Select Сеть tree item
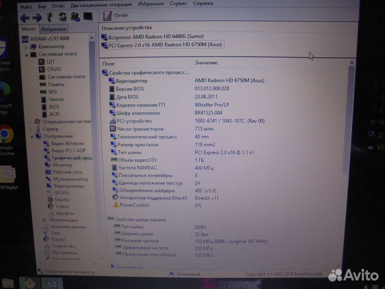Screen dimensions: 385x289 coord(51,233)
